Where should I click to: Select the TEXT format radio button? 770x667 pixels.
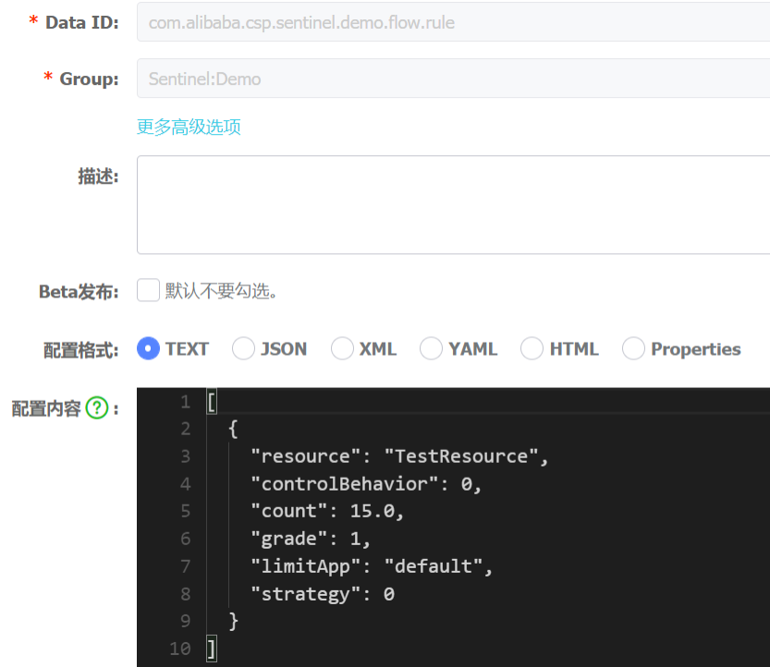click(x=148, y=348)
